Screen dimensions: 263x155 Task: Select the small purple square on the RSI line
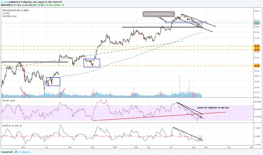[201, 117]
